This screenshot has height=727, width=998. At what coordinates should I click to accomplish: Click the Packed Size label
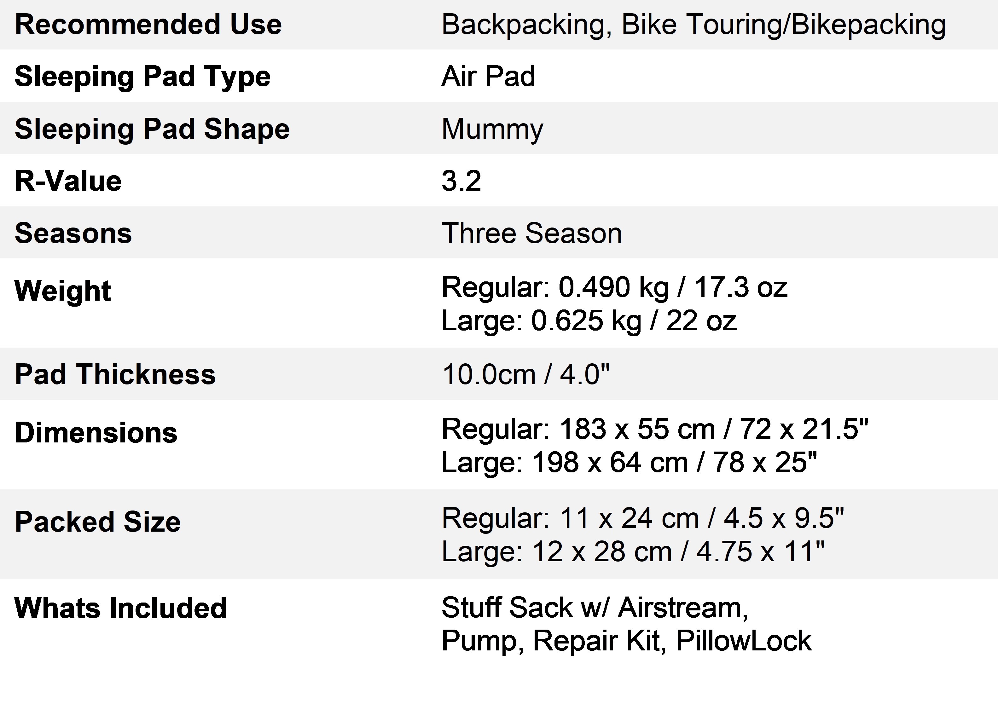tap(97, 522)
